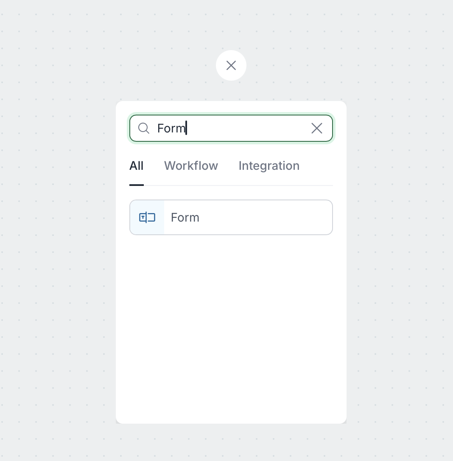Select the Form search result
Image resolution: width=453 pixels, height=461 pixels.
(x=231, y=217)
